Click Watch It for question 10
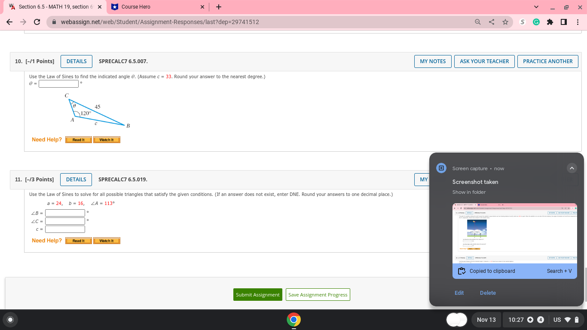Image resolution: width=587 pixels, height=330 pixels. 106,139
